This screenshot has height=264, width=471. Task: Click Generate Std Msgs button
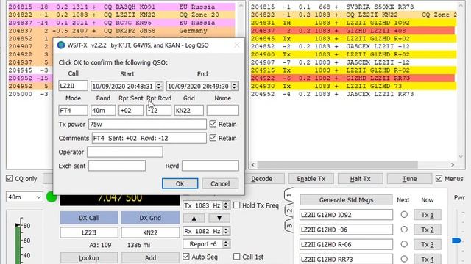(346, 200)
